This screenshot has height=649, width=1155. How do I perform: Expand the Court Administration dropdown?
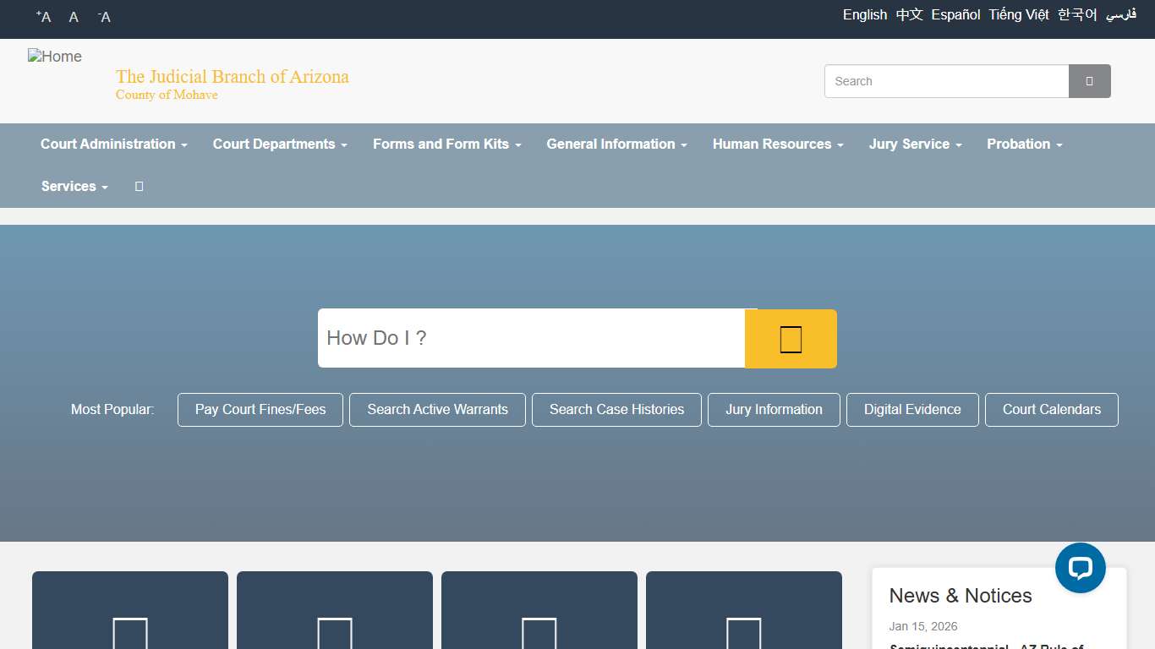[x=114, y=145]
